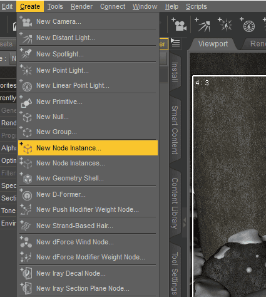Create new camera from toolbar icon
The height and width of the screenshot is (297, 266).
[x=179, y=24]
